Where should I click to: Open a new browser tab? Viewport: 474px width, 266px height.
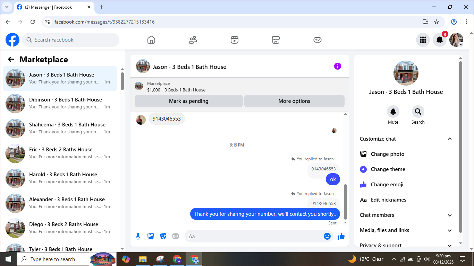pyautogui.click(x=101, y=7)
